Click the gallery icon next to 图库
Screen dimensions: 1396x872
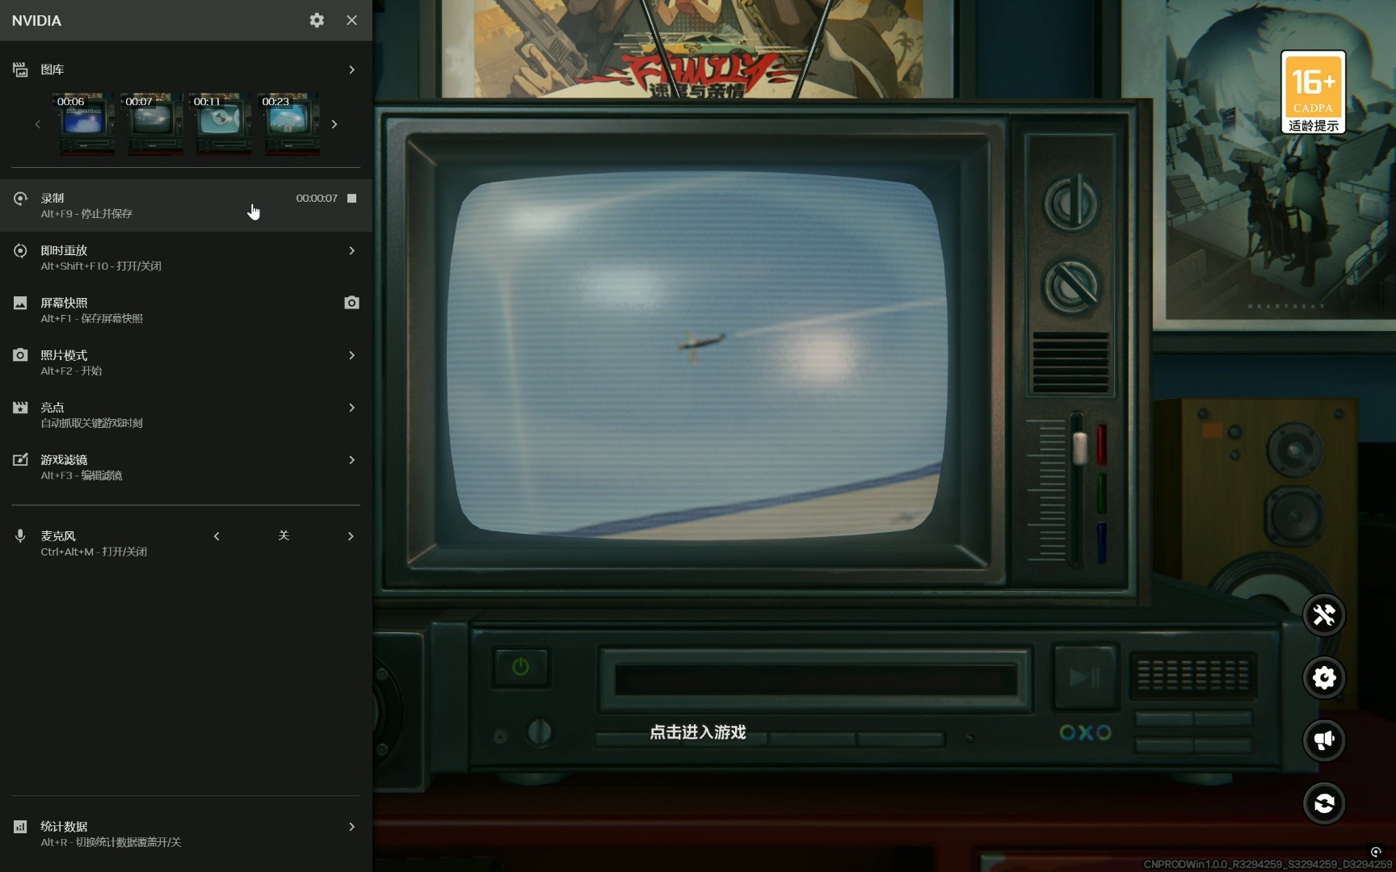[20, 69]
